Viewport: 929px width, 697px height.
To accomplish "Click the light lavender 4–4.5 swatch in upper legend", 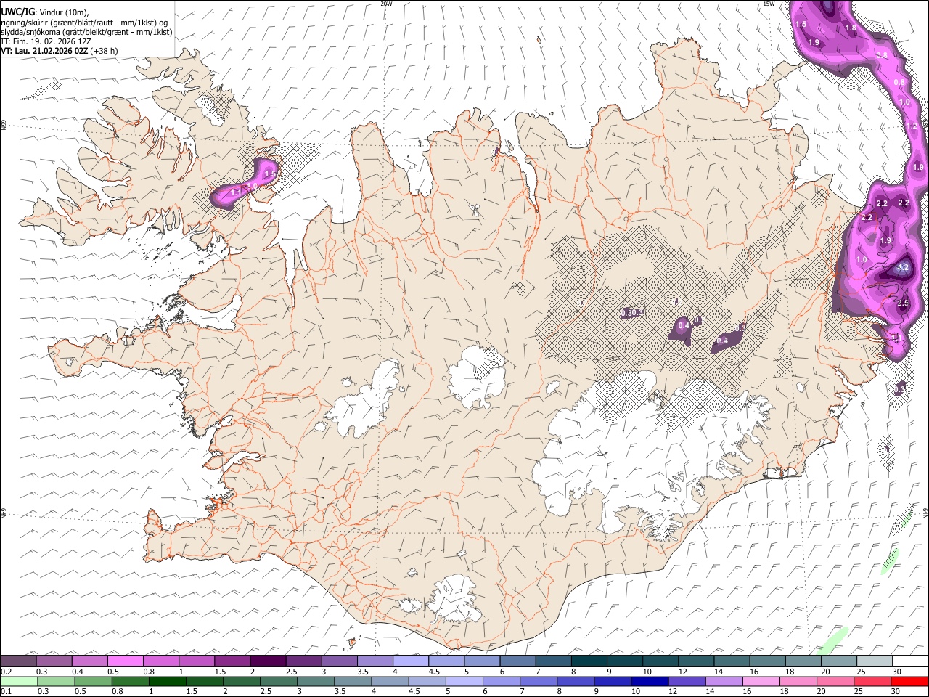I will (x=410, y=661).
